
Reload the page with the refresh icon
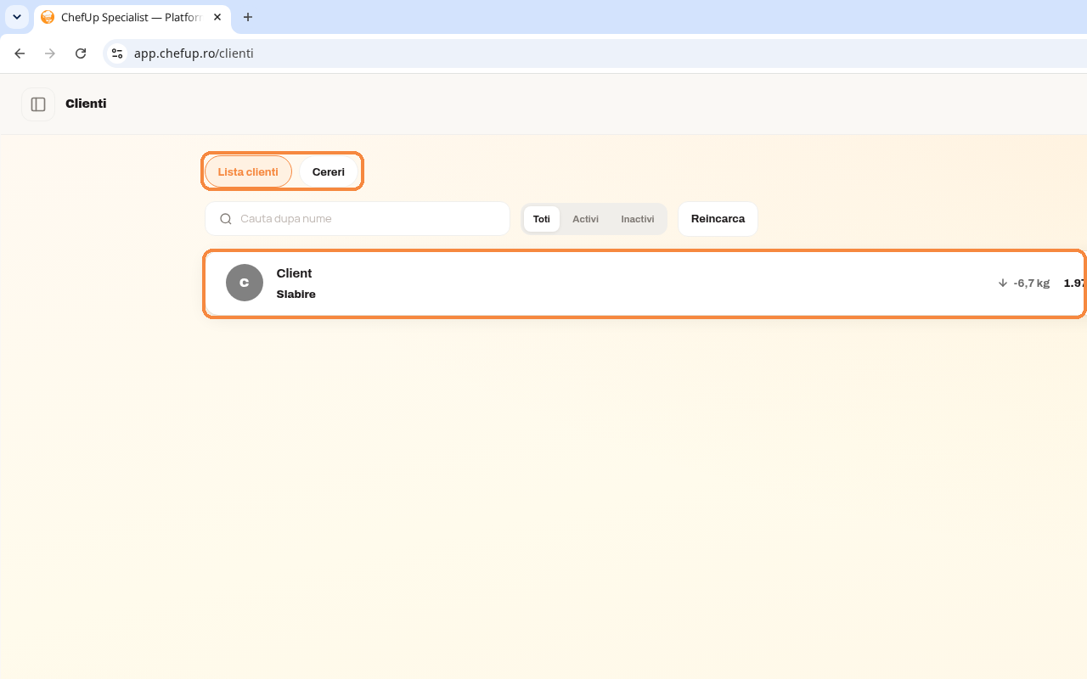click(81, 53)
